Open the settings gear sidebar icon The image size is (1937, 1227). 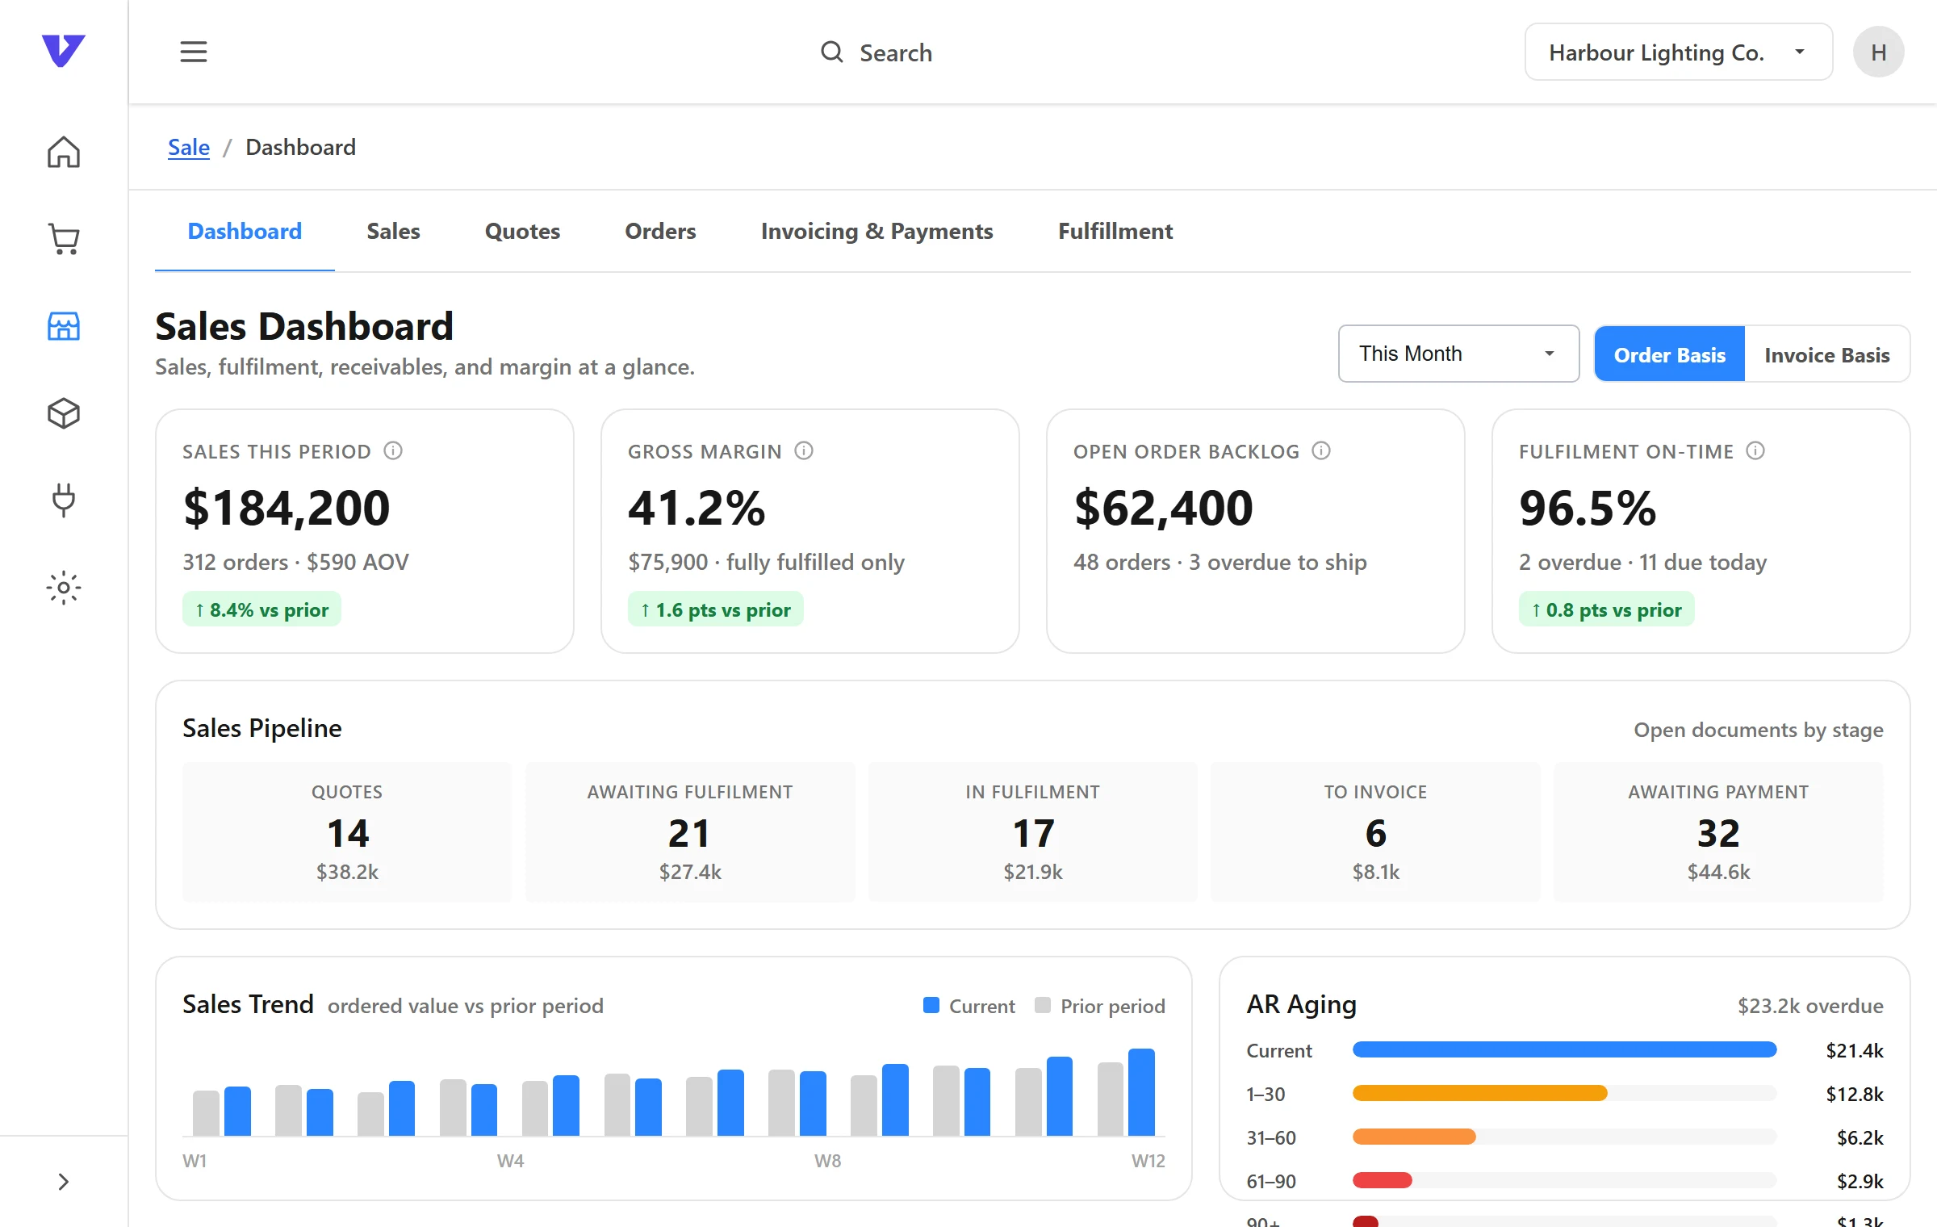[x=63, y=588]
